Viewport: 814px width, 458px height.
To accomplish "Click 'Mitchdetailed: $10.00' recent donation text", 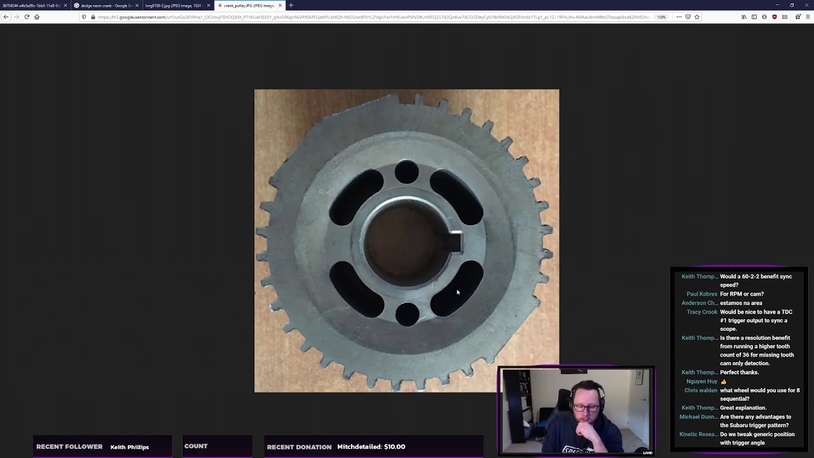I will 371,447.
